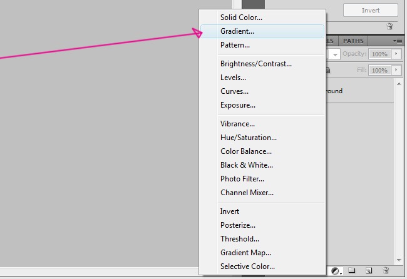Open the Opacity slider flyout arrow

click(x=396, y=54)
